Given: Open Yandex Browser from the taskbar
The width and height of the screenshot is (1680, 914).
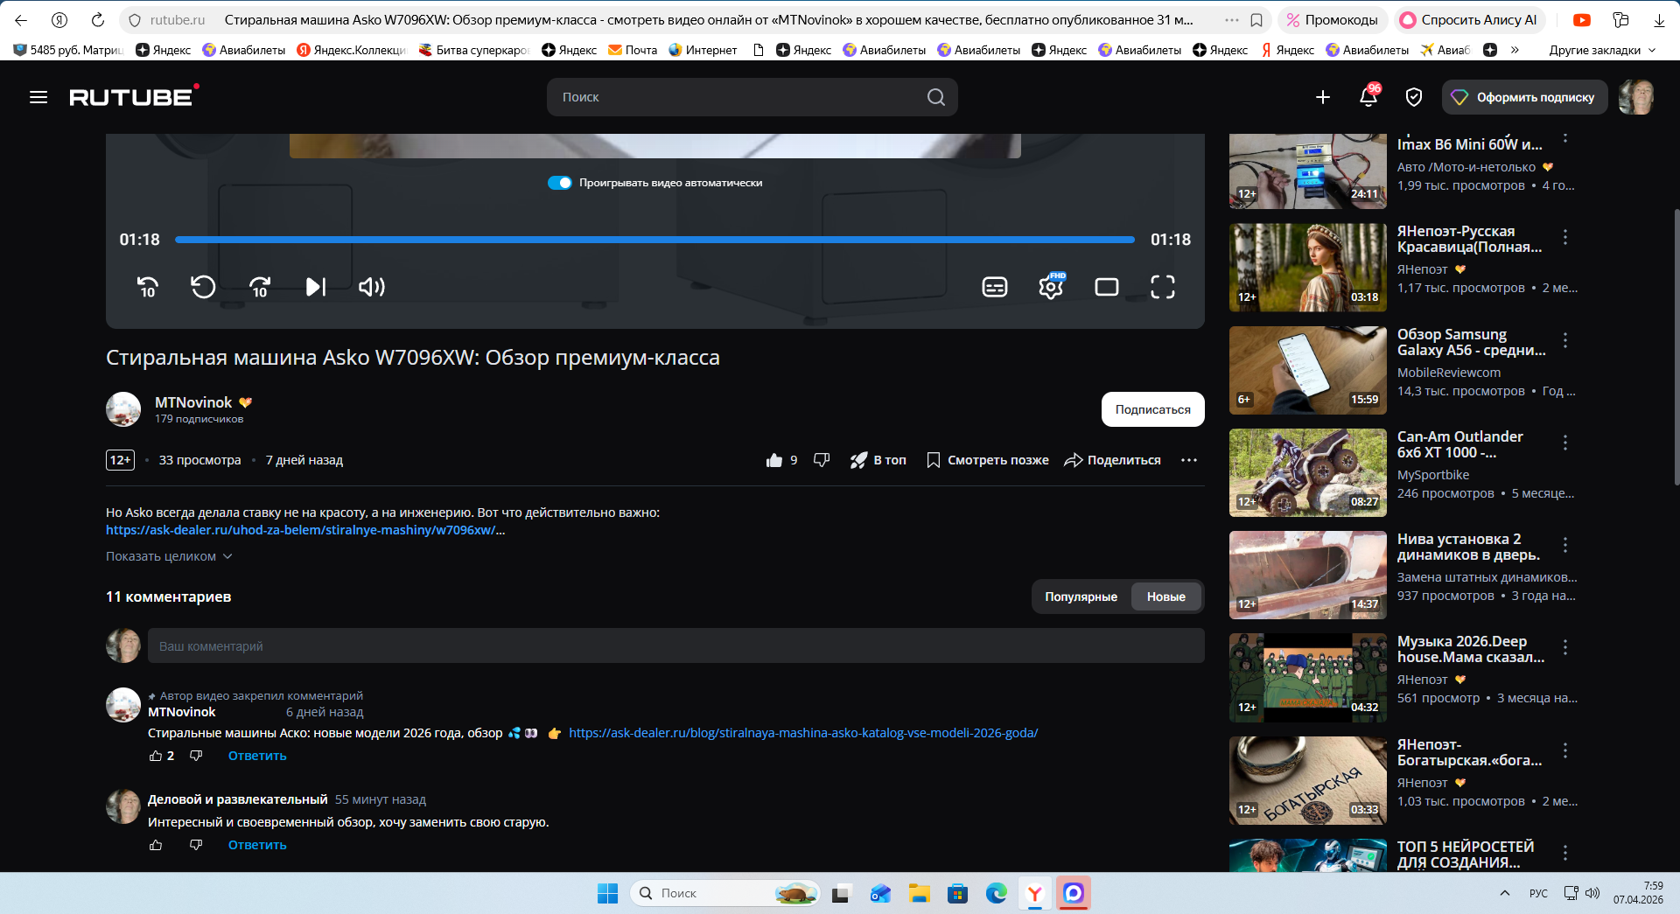Looking at the screenshot, I should (x=1034, y=893).
